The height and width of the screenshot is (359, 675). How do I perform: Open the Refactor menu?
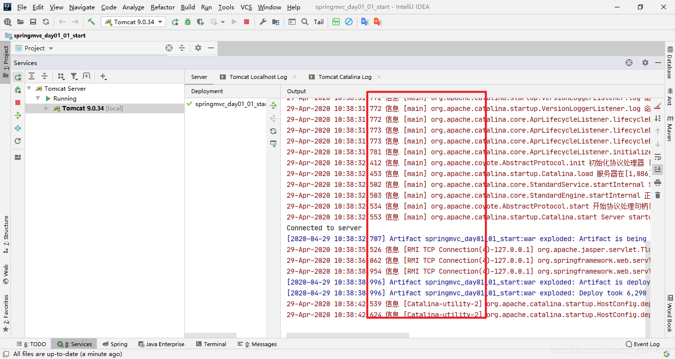pos(163,7)
